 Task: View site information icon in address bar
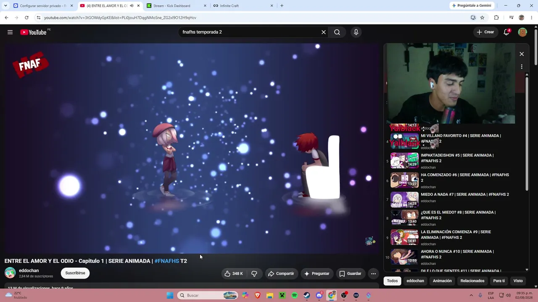point(38,18)
